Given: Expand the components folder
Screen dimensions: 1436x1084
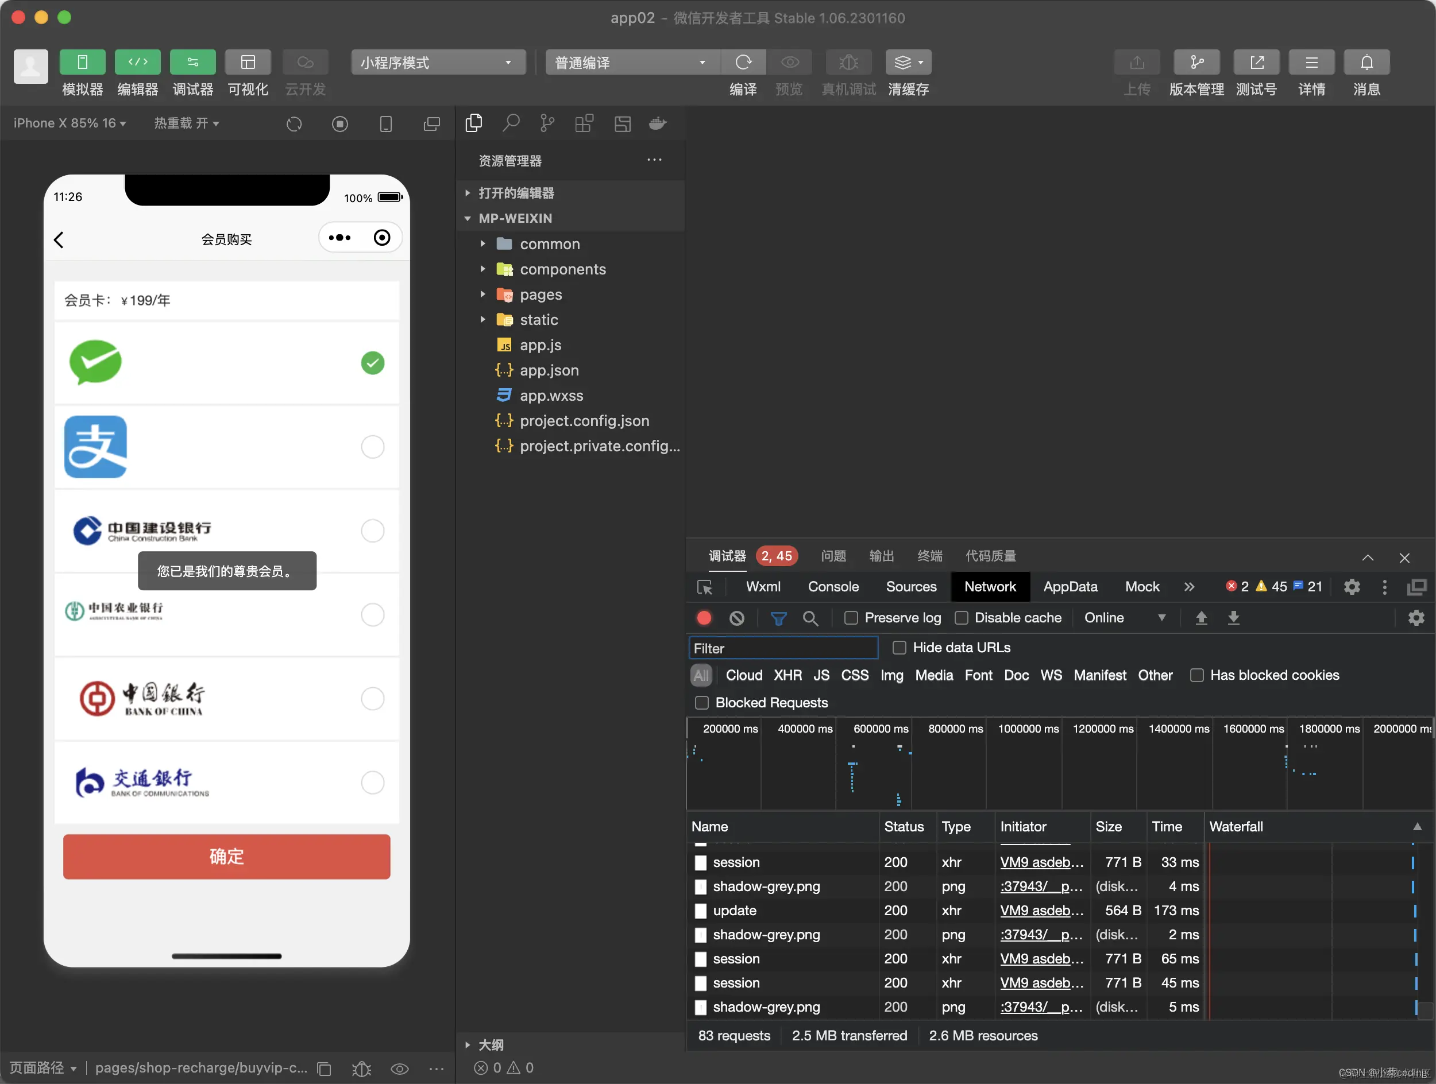Looking at the screenshot, I should 562,269.
